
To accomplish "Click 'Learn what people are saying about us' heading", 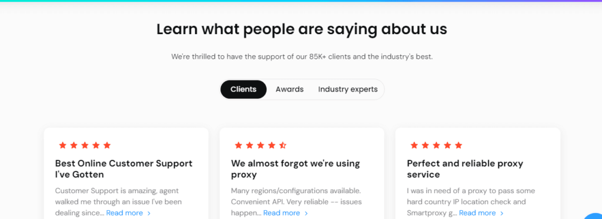I will 302,29.
